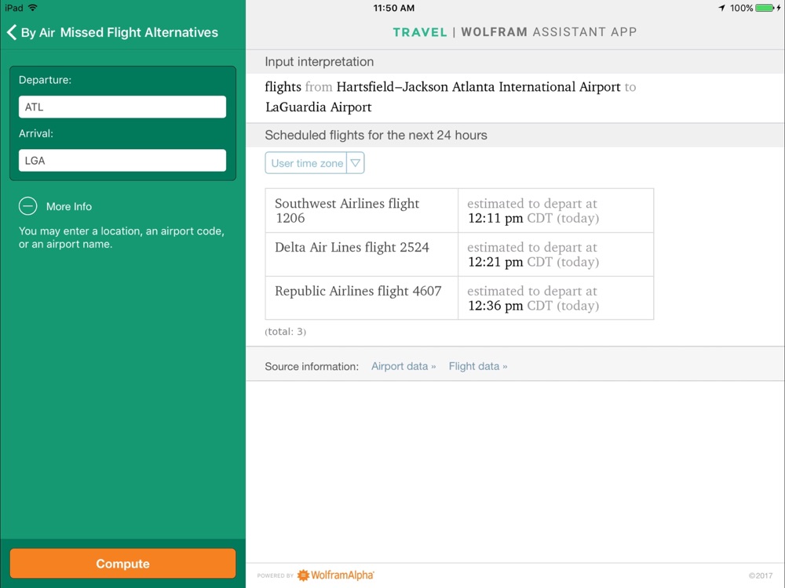Screen dimensions: 785x588
Task: Click the Arrival field containing LGA
Action: point(122,161)
